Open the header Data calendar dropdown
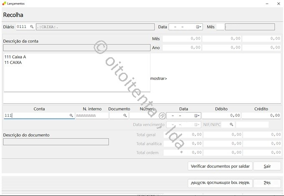Viewport: 284px width, 196px height. [199, 27]
